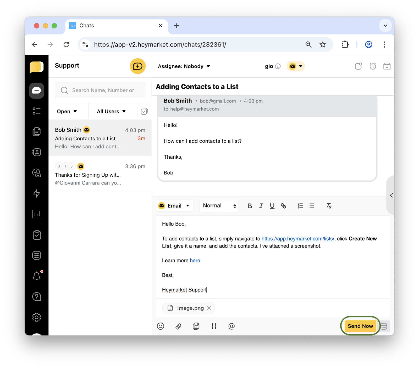The width and height of the screenshot is (419, 368).
Task: Attach a file with the paperclip icon
Action: click(x=178, y=326)
